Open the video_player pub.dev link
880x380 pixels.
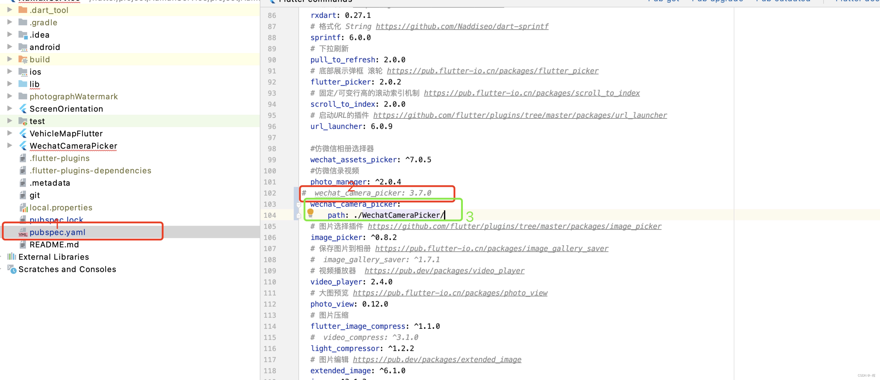(x=444, y=271)
